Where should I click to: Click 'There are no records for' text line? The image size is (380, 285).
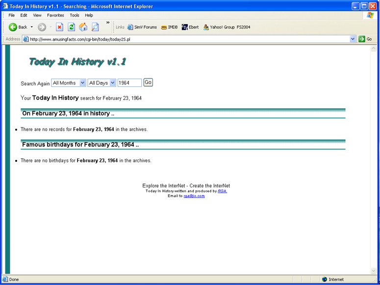pyautogui.click(x=84, y=130)
